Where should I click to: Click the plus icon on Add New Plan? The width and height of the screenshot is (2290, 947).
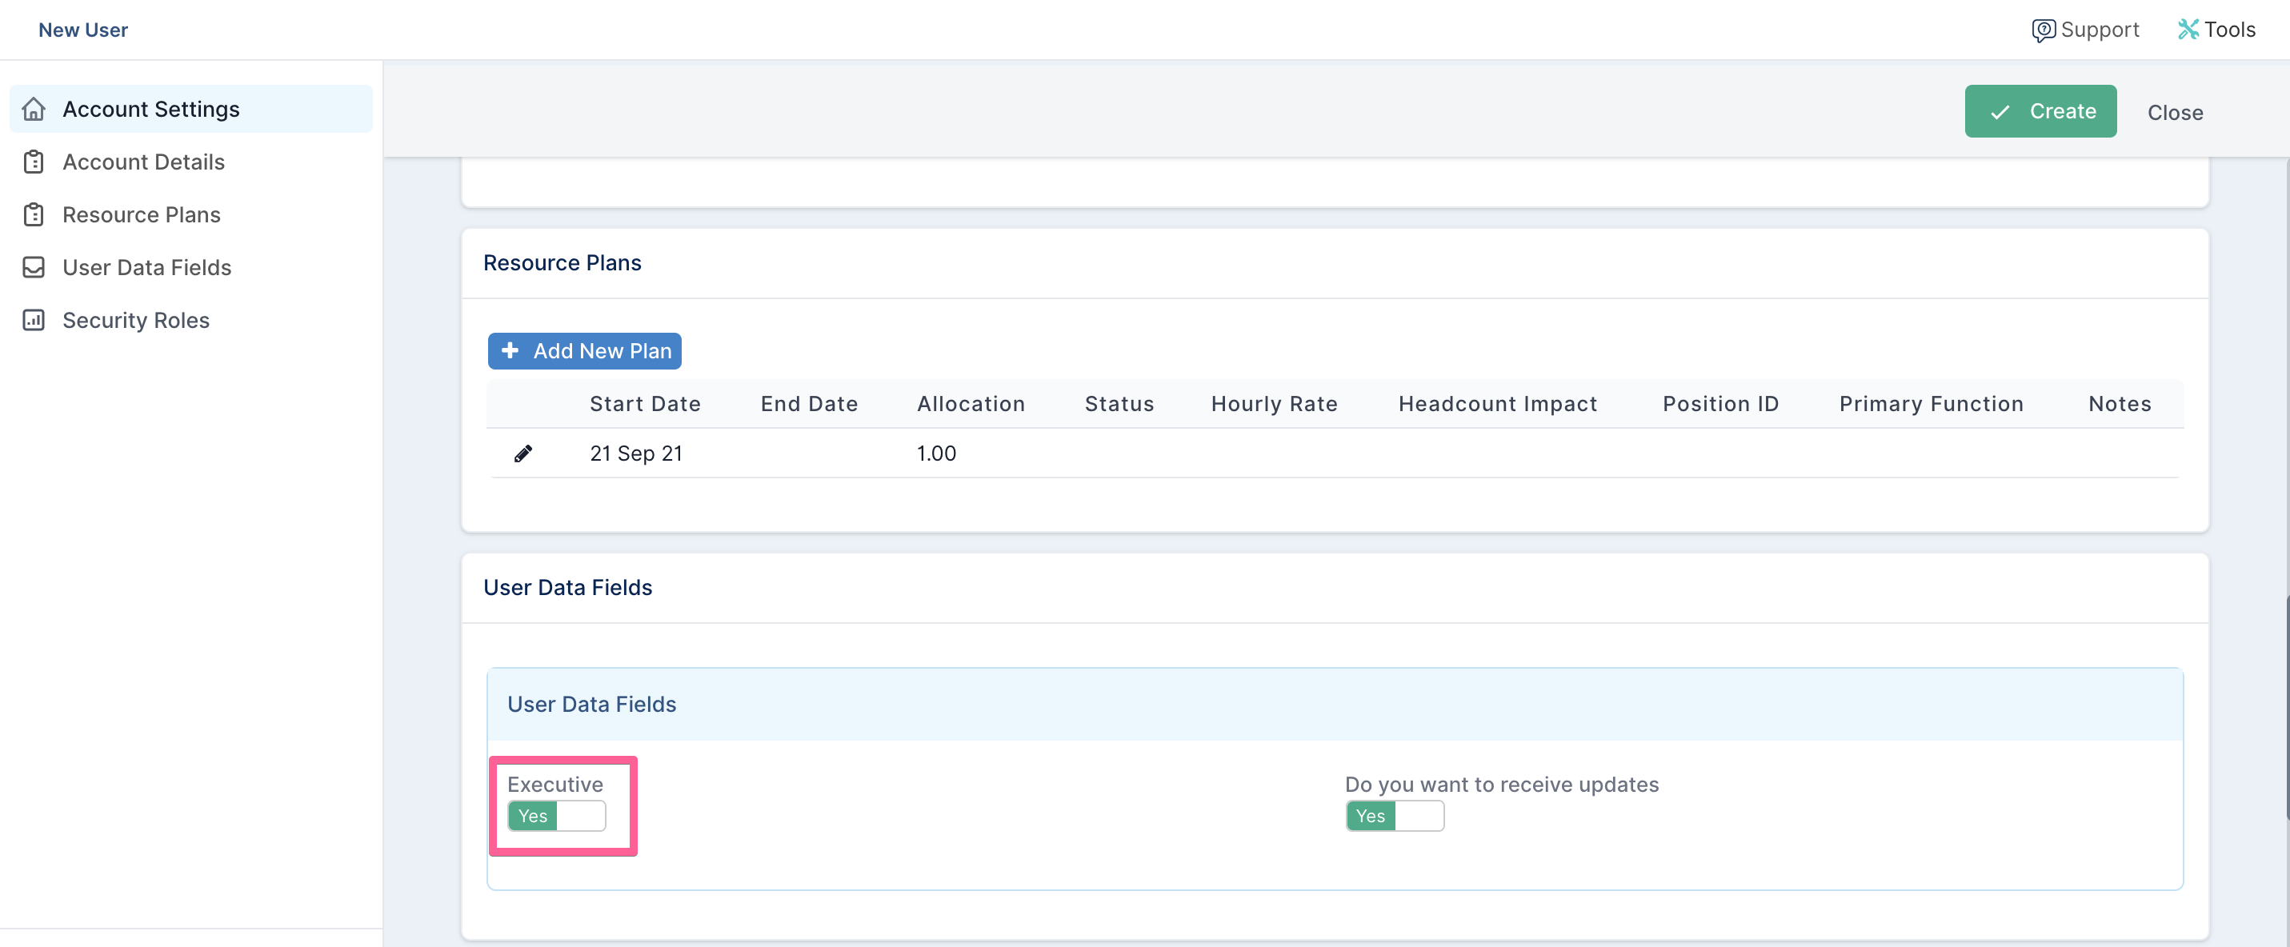510,350
